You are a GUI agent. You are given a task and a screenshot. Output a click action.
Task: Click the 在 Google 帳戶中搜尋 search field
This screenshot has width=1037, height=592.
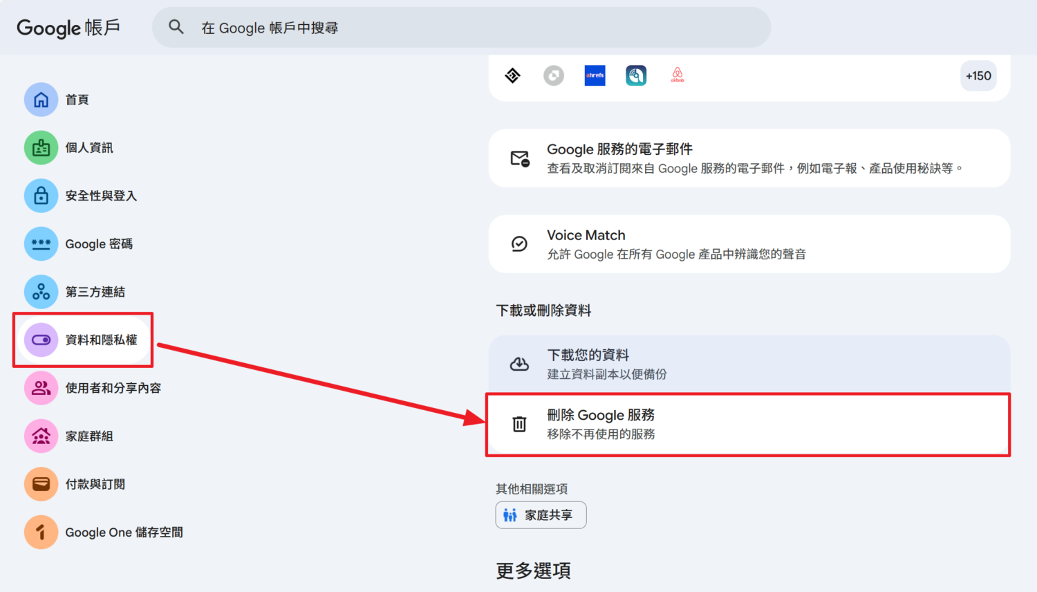point(461,28)
